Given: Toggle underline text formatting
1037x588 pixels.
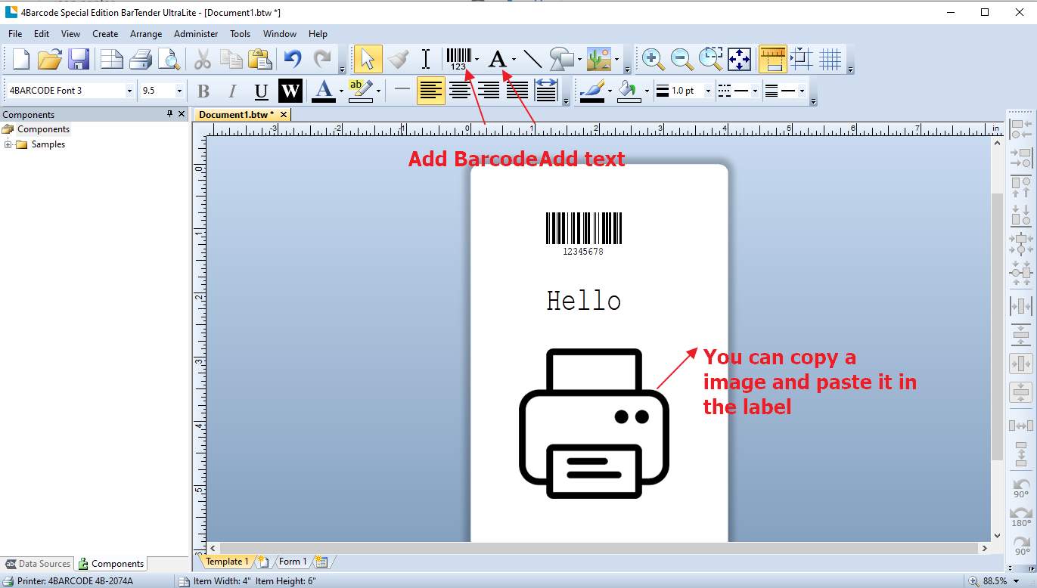Looking at the screenshot, I should coord(261,91).
